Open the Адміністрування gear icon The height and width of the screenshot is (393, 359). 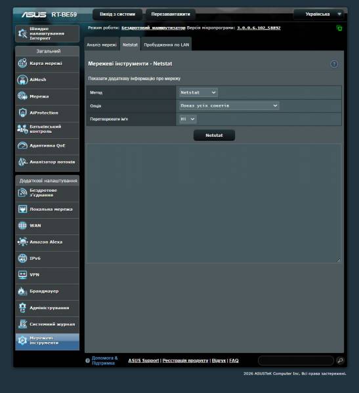tap(22, 308)
